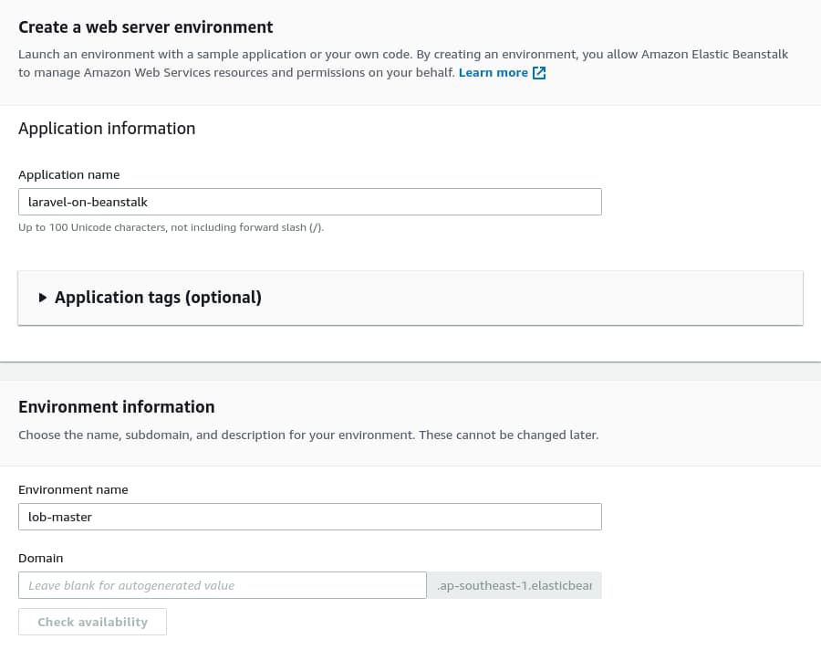Click the Create a web server environment title
The height and width of the screenshot is (650, 821).
pyautogui.click(x=146, y=26)
